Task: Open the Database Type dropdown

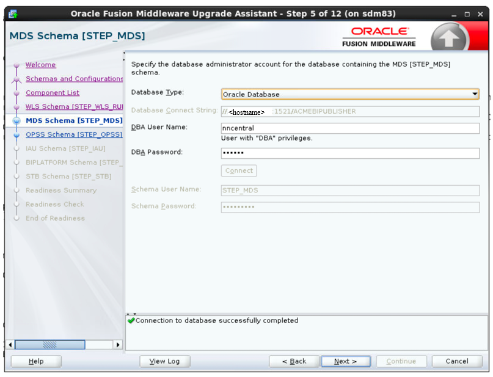Action: click(350, 94)
